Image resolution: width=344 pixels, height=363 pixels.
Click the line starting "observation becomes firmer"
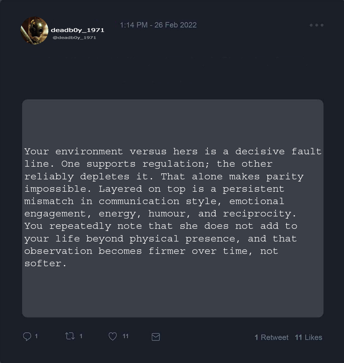(151, 251)
